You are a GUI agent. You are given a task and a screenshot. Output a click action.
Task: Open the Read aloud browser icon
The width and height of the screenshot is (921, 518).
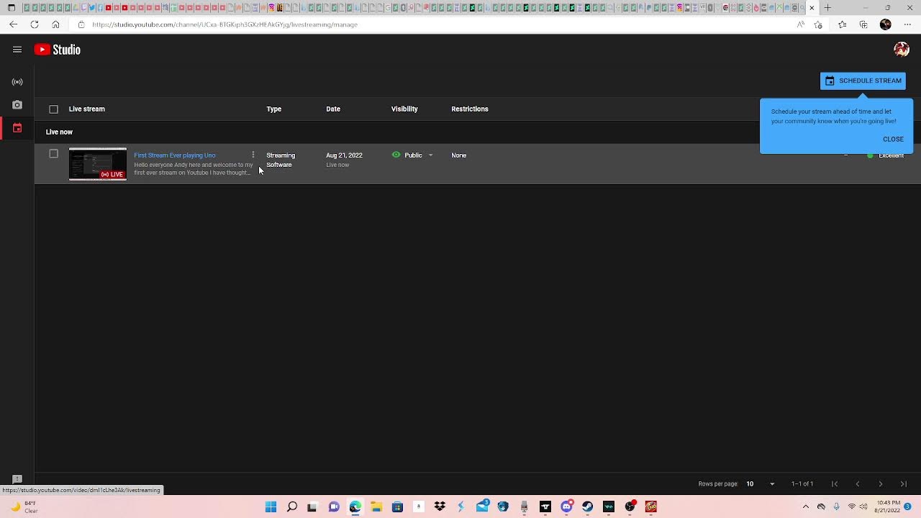801,24
